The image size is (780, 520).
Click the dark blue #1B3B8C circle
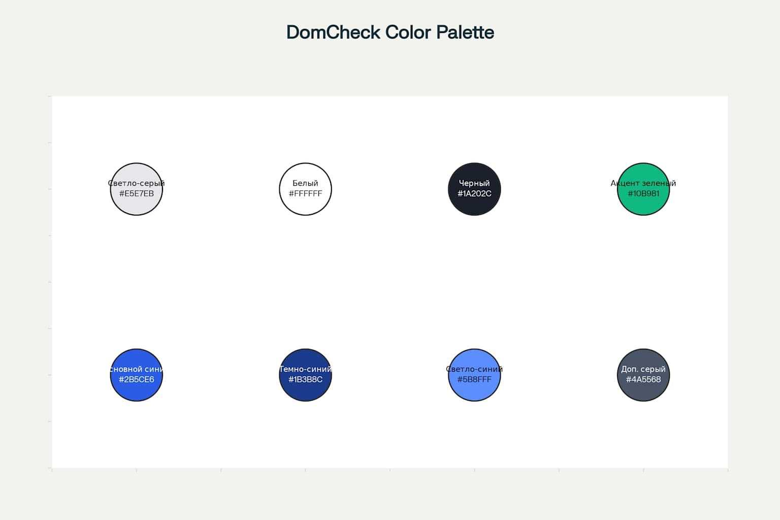(305, 375)
